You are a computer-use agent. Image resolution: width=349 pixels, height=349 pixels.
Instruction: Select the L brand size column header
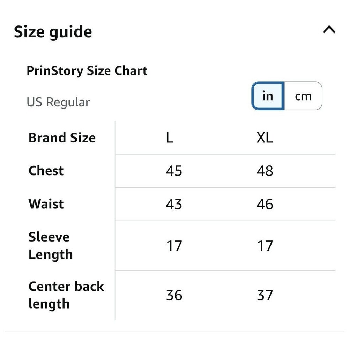pos(170,138)
